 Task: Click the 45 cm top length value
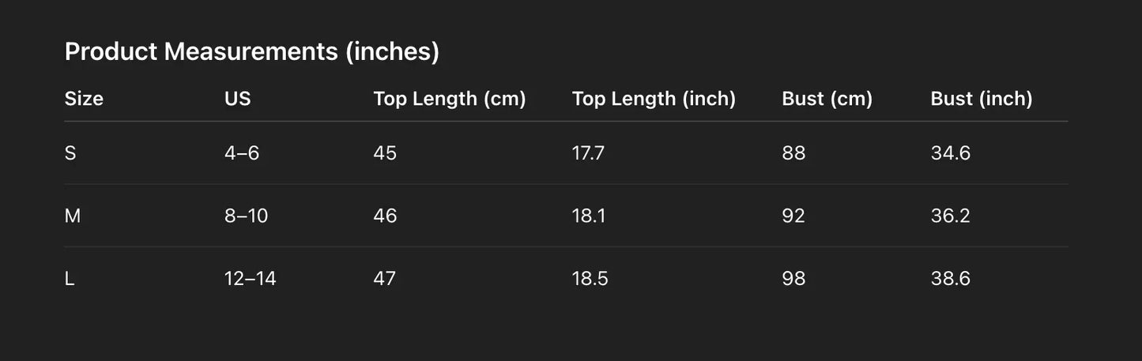tap(385, 153)
